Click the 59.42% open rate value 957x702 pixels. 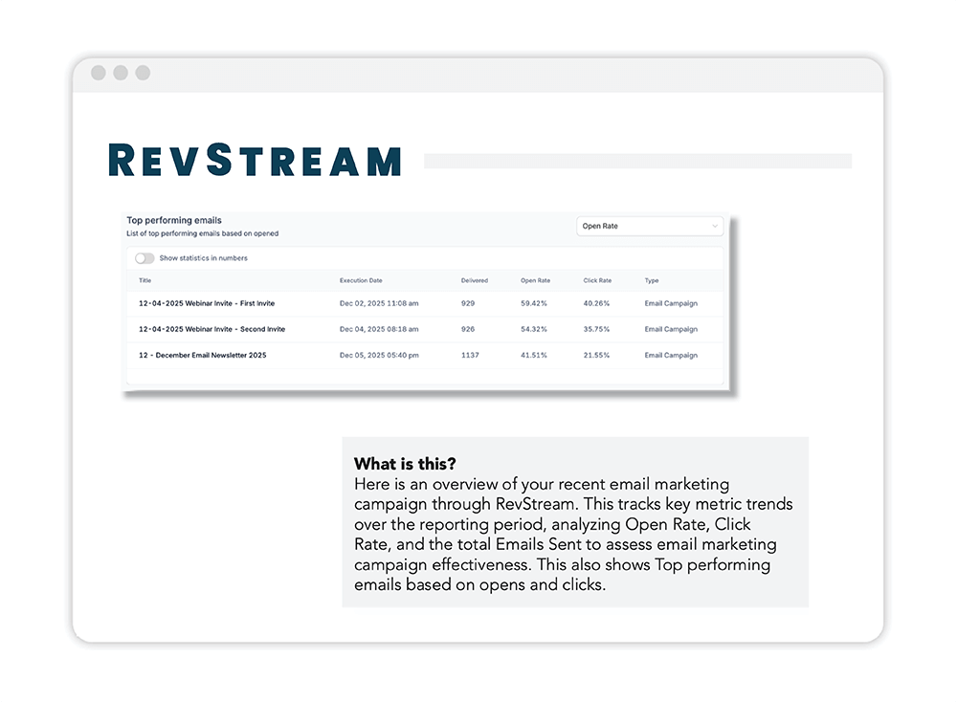[534, 303]
